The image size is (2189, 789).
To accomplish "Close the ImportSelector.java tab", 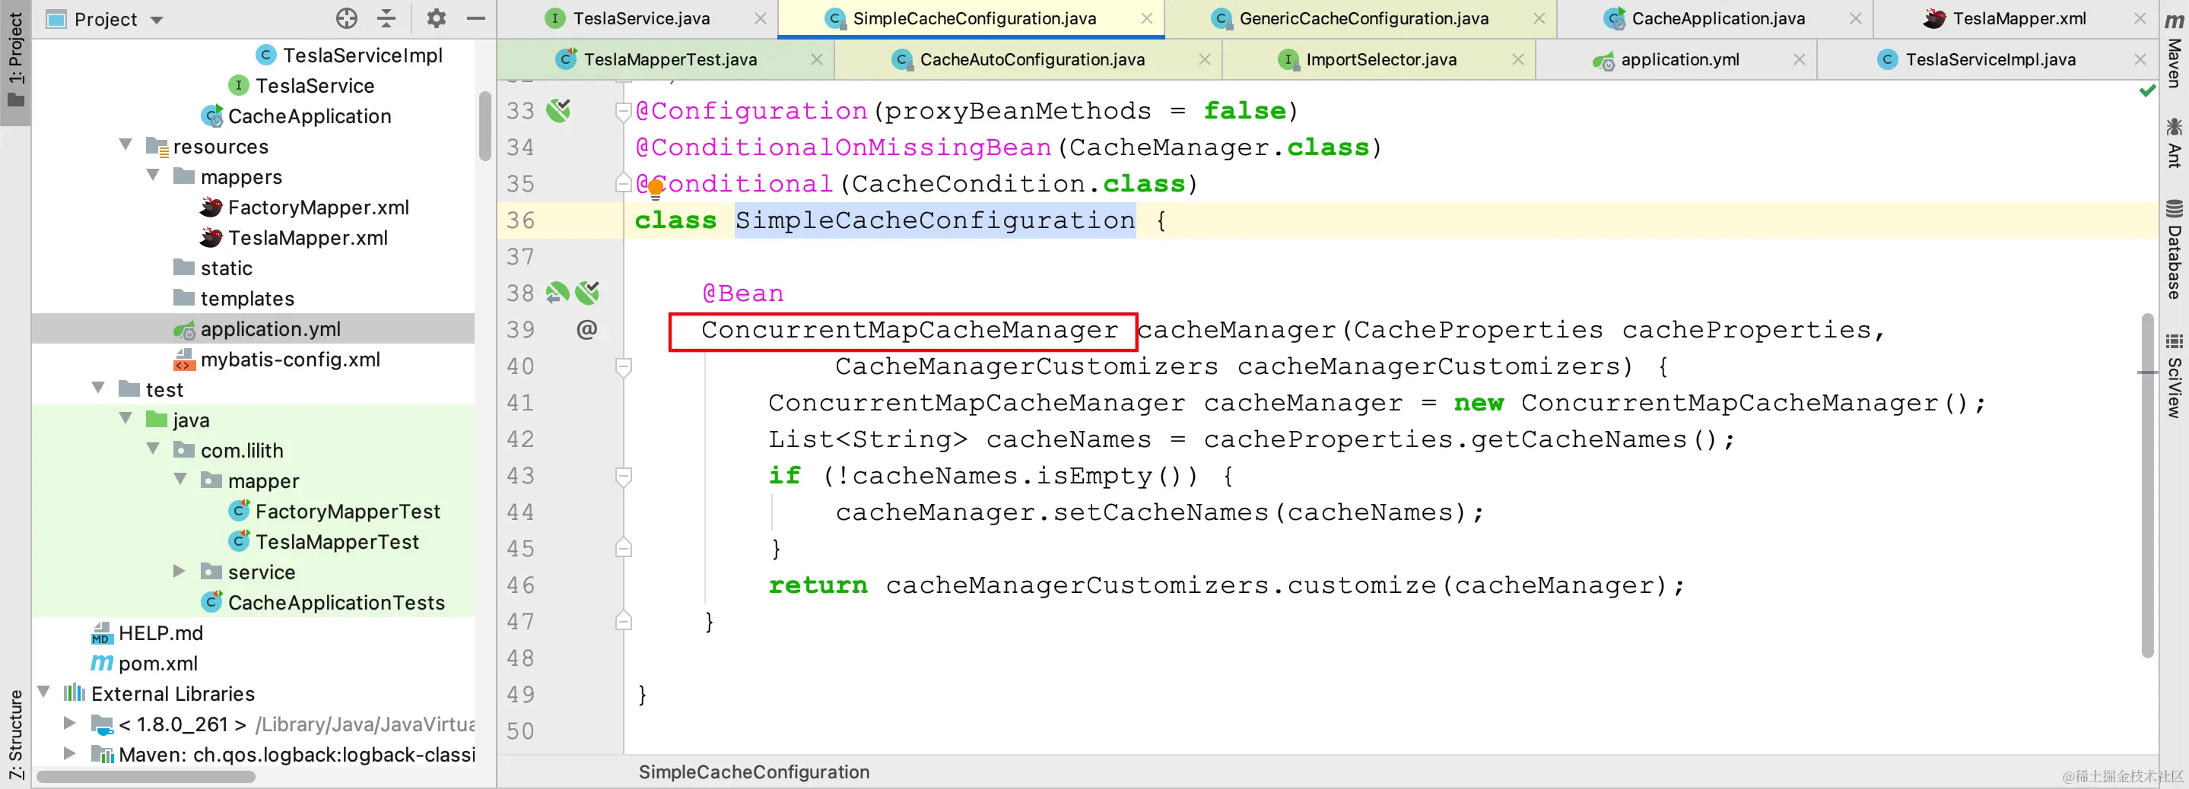I will (x=1517, y=59).
